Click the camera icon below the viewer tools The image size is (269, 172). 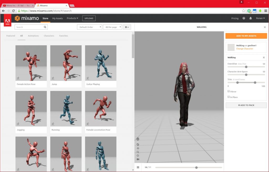tap(138, 159)
